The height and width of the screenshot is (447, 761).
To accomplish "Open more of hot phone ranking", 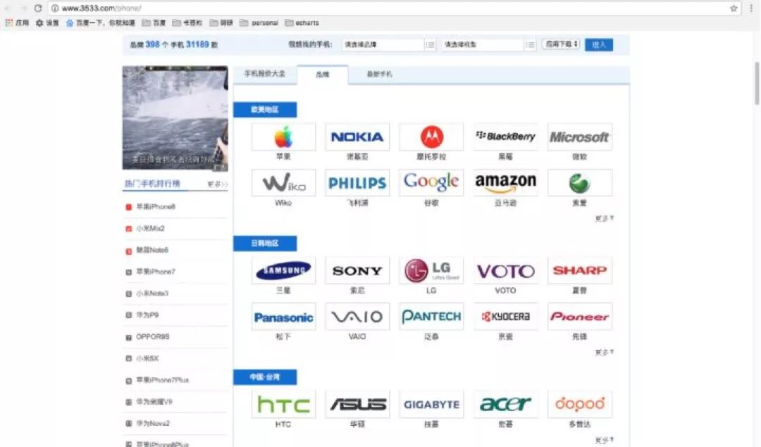I will click(218, 184).
